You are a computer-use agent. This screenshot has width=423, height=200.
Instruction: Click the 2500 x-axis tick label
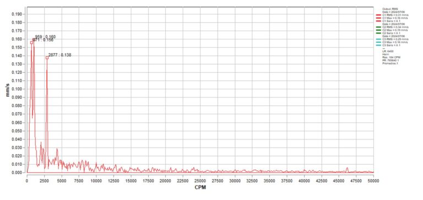point(44,180)
